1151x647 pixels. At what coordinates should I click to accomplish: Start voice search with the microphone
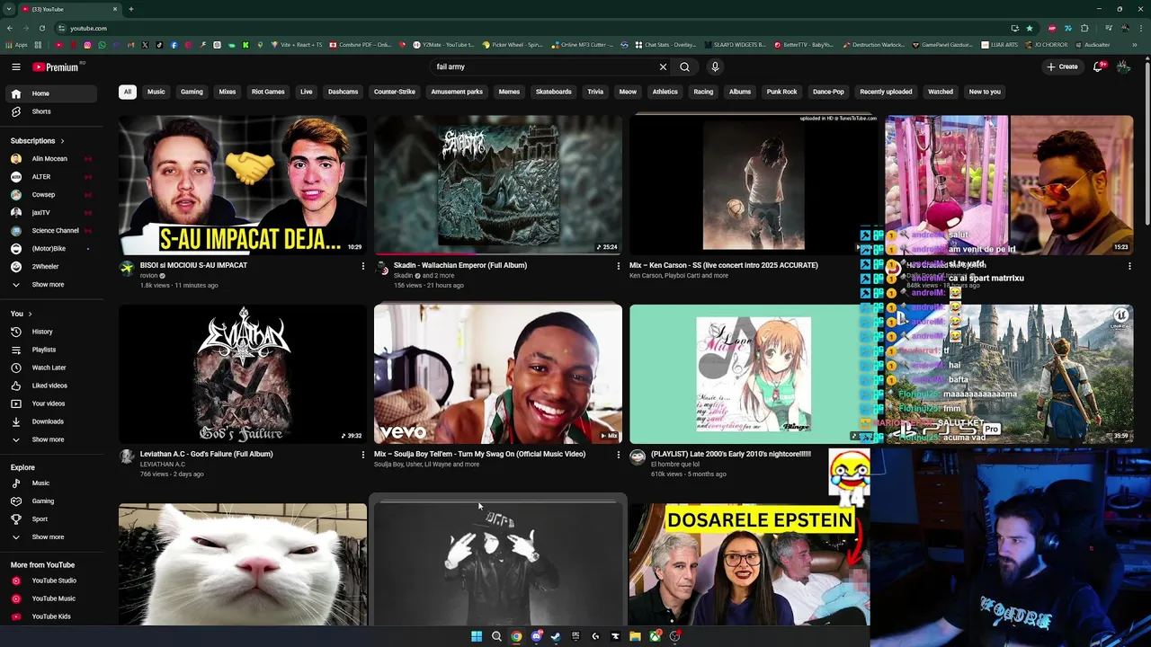pos(715,66)
